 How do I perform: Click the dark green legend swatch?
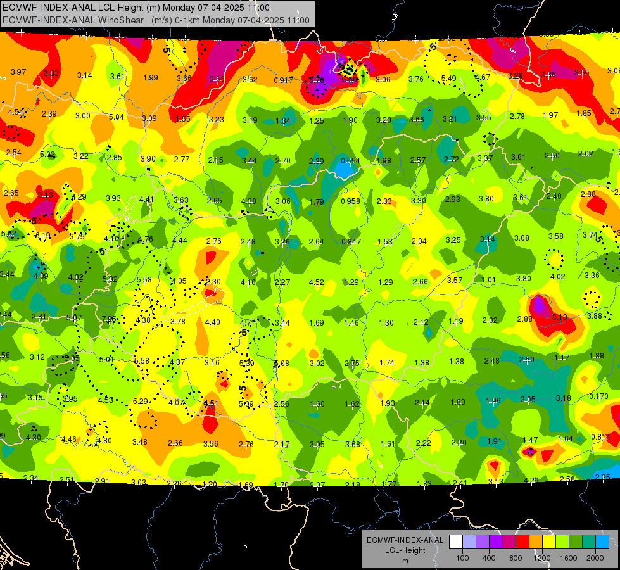tap(575, 542)
